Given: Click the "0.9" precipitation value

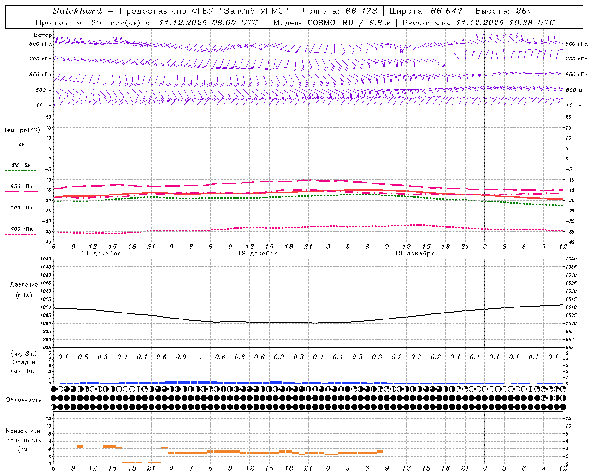Looking at the screenshot, I should [181, 357].
